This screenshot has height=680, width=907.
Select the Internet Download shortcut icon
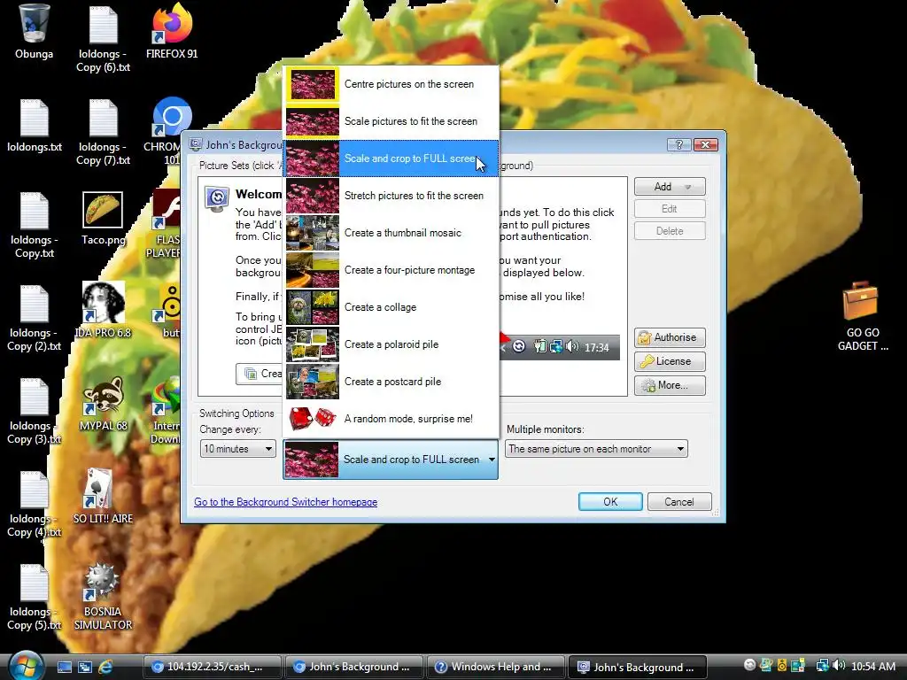[167, 410]
